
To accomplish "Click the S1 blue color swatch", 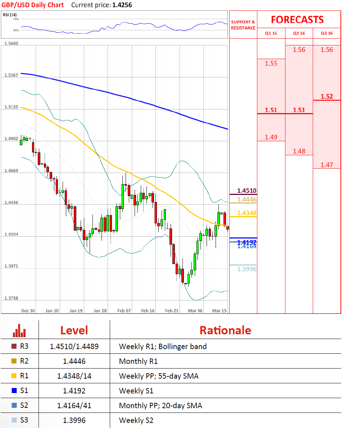I will (14, 390).
